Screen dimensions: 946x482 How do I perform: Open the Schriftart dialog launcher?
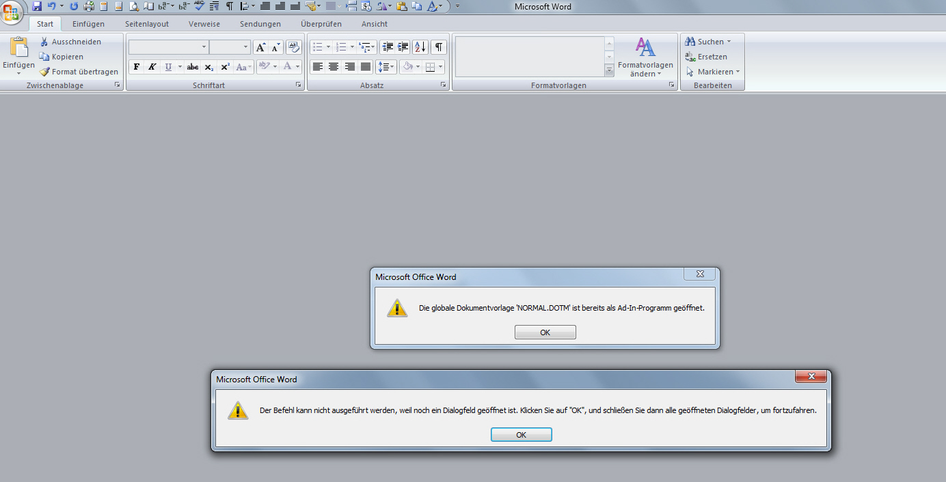coord(299,85)
